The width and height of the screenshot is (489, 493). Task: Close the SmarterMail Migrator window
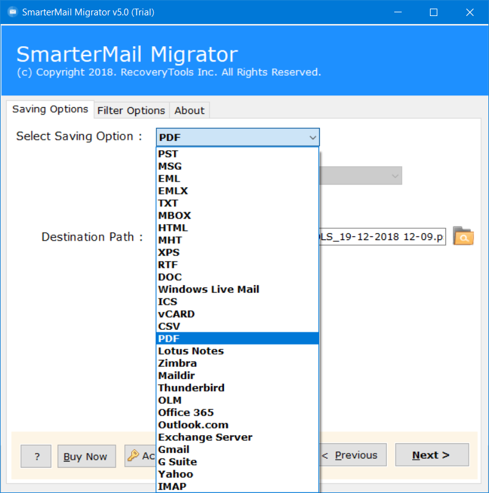coord(470,12)
